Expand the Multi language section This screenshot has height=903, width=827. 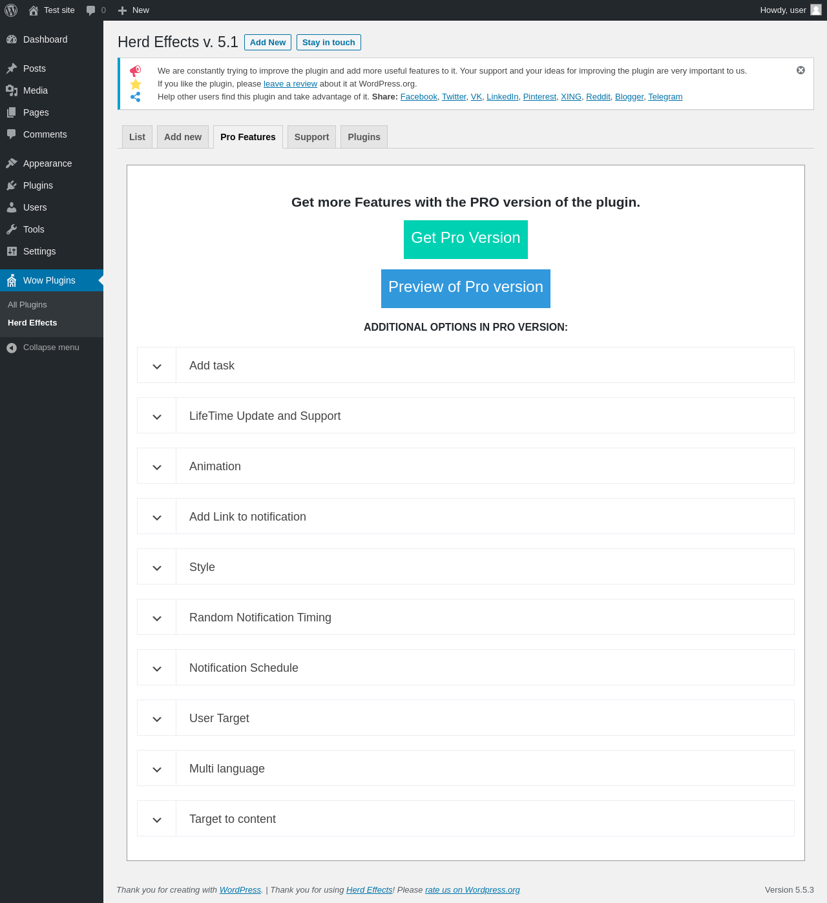click(x=466, y=768)
